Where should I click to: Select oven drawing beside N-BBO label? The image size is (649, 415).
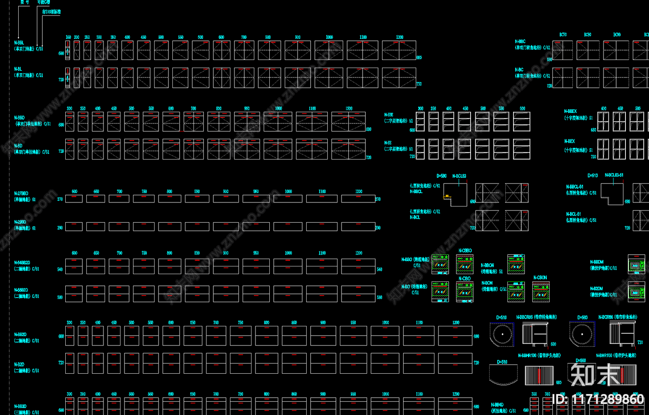[440, 264]
